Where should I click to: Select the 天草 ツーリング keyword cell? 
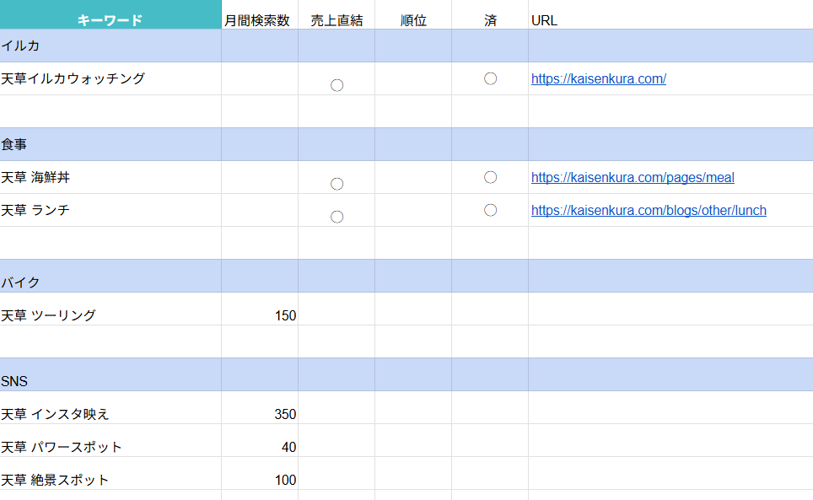coord(110,315)
